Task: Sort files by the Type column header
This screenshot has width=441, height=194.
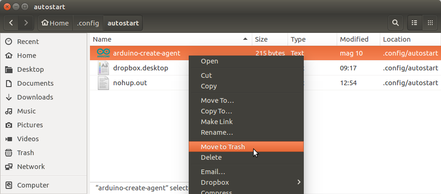Action: [x=312, y=39]
